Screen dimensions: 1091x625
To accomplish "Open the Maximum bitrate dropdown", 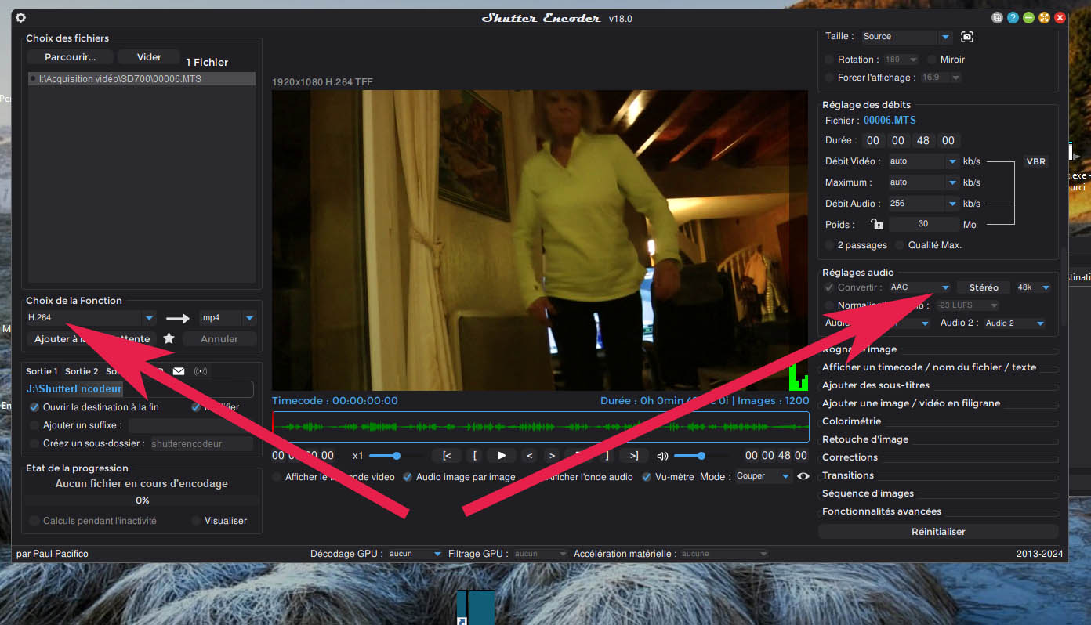I will [x=923, y=182].
